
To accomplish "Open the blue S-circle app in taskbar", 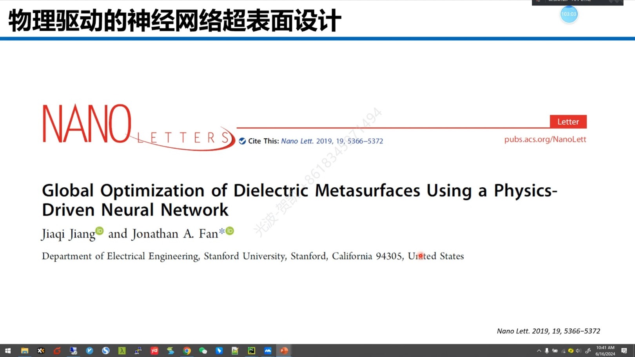I will tap(106, 351).
